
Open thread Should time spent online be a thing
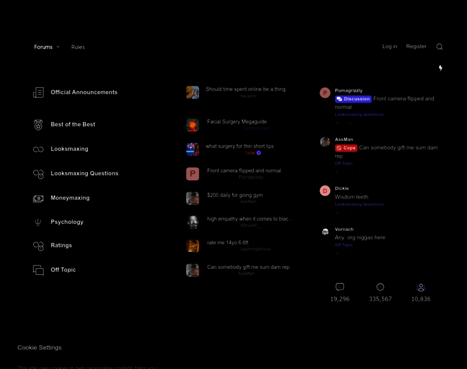coord(246,89)
